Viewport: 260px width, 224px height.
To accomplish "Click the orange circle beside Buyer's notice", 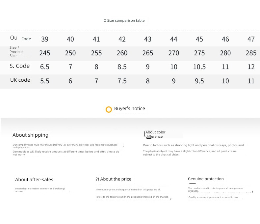I will 109,109.
